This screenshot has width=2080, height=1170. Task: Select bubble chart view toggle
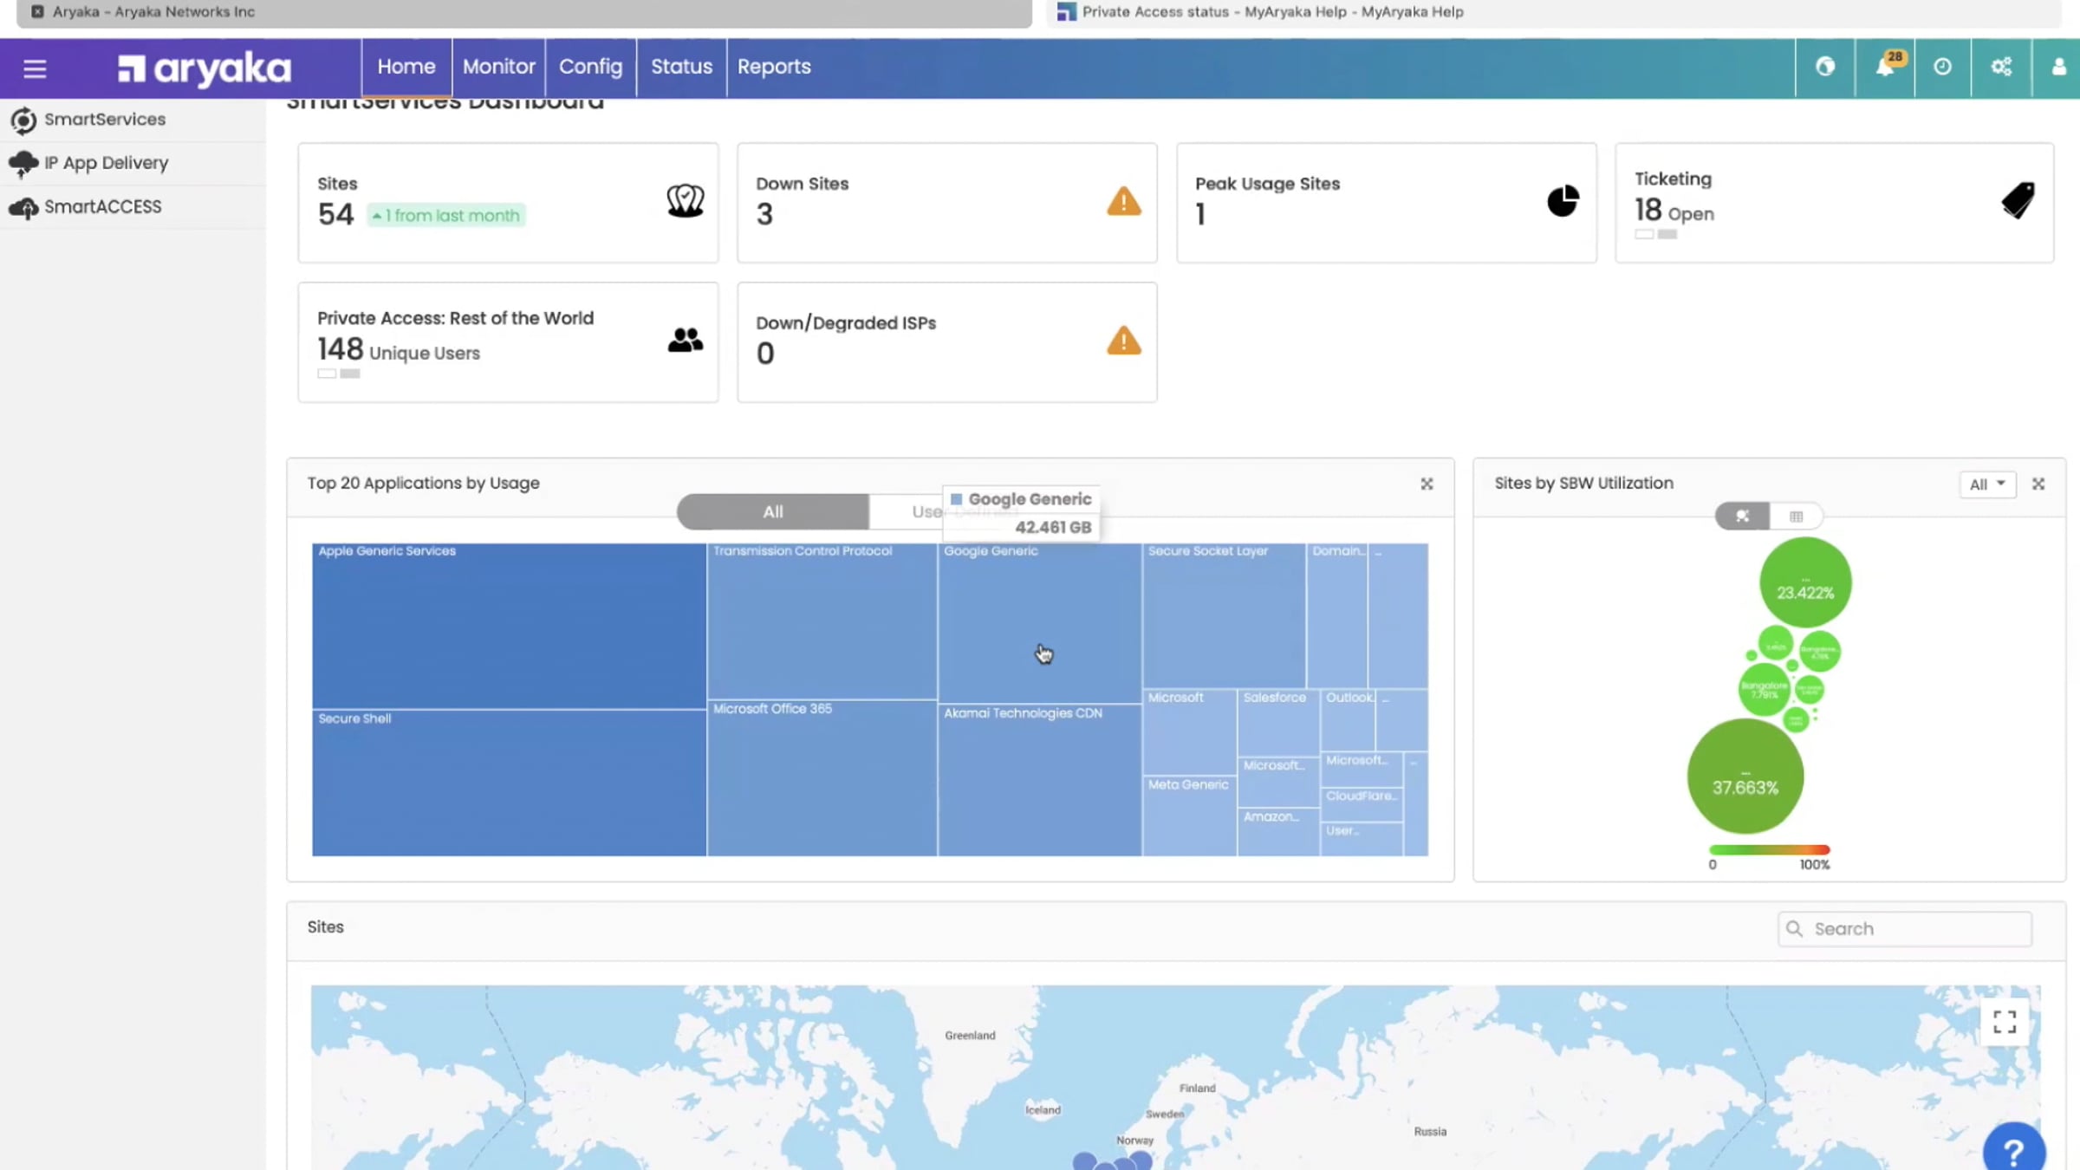[1742, 517]
